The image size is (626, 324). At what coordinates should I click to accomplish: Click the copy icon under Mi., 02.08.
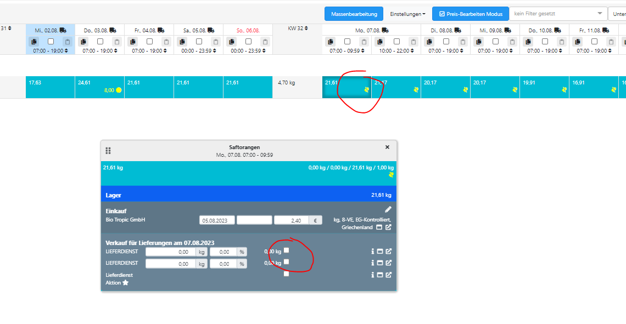click(34, 42)
